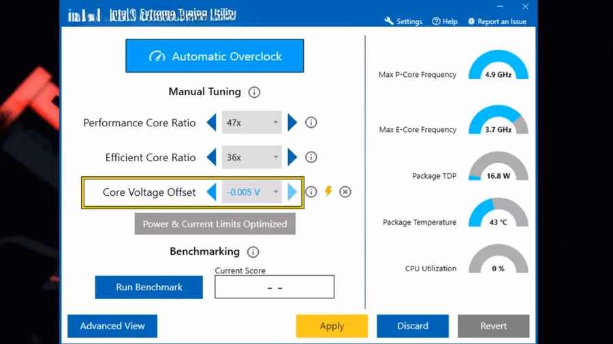Viewport: 613px width, 344px height.
Task: Decrease Performance Core Ratio with left arrow
Action: tap(212, 122)
